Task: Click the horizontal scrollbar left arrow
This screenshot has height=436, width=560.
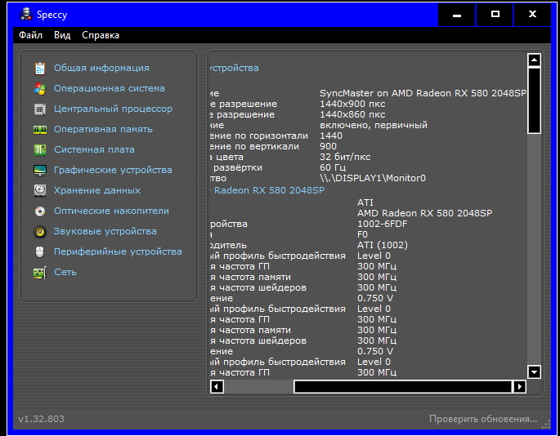Action: point(217,387)
